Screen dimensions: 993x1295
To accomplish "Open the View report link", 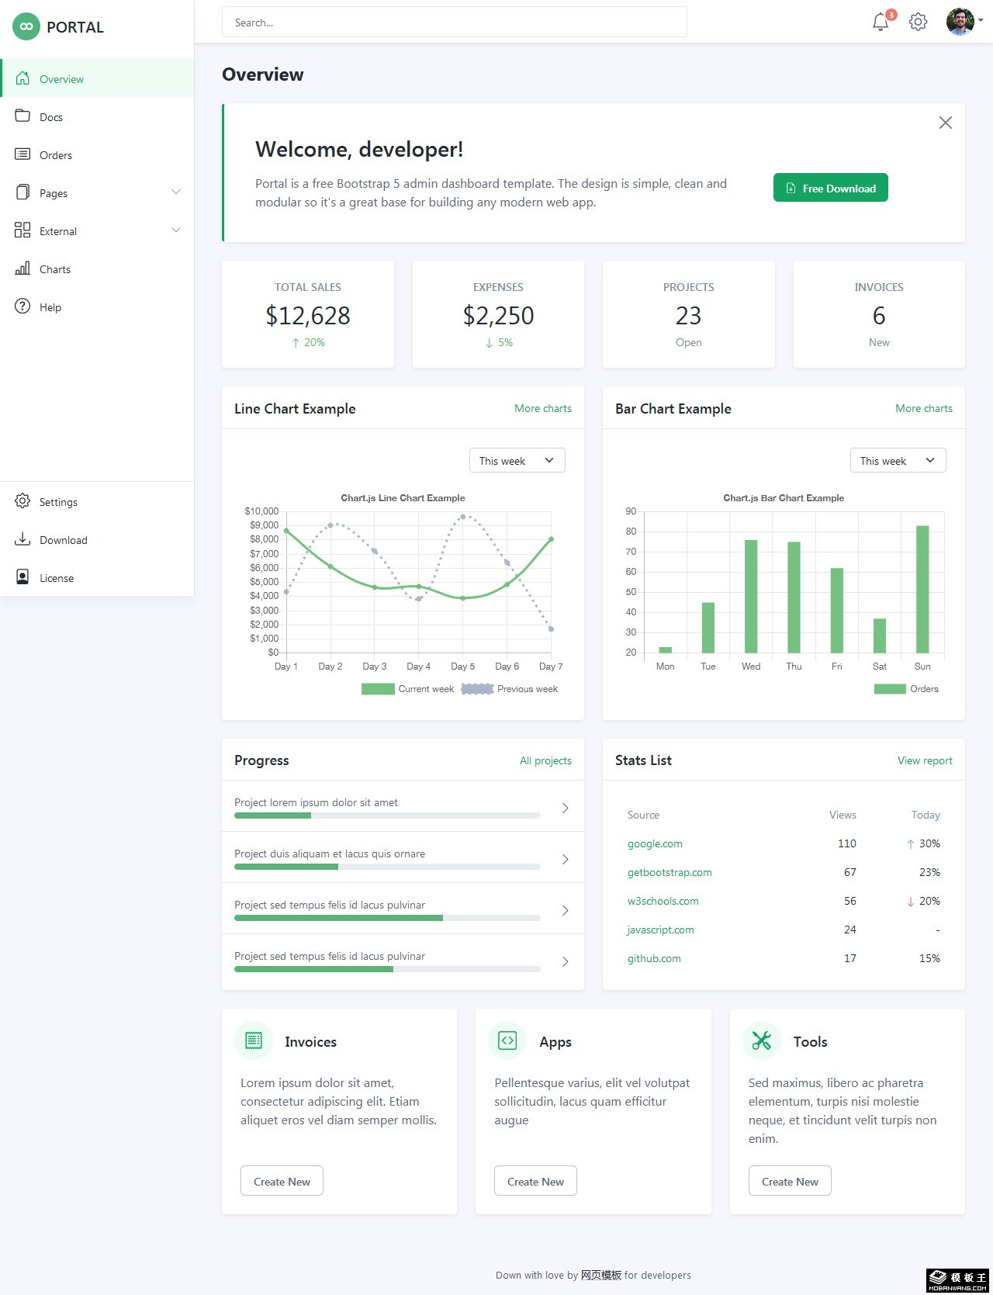I will point(925,760).
